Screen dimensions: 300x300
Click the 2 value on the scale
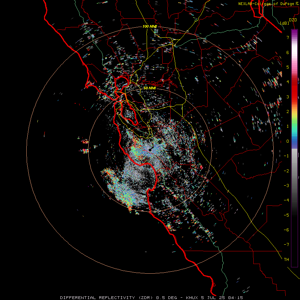[x=288, y=112]
